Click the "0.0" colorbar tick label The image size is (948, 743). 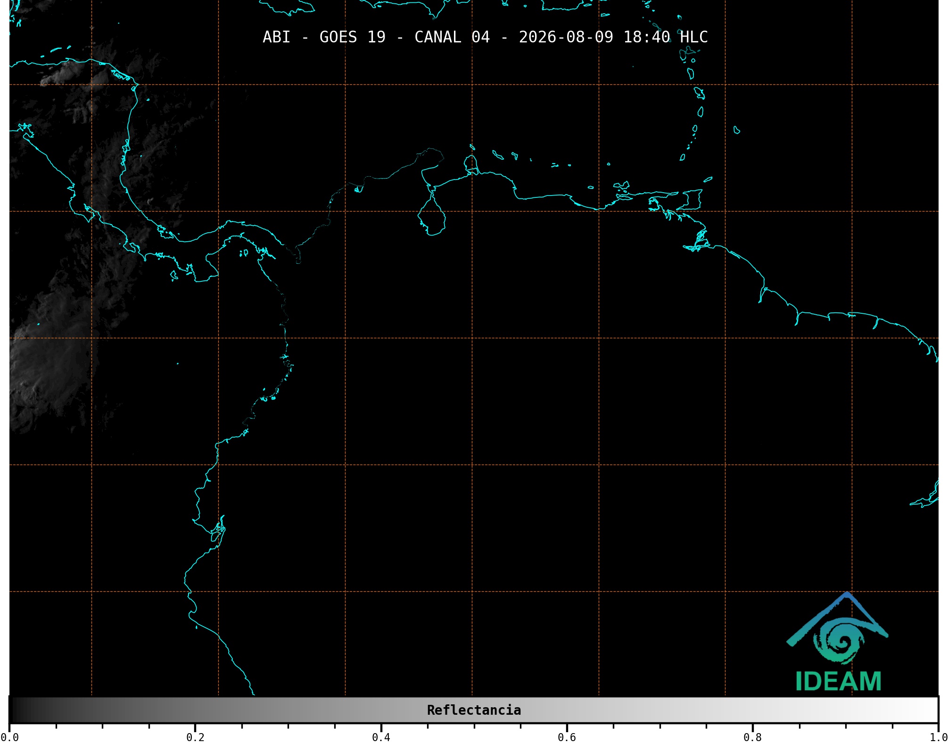click(9, 737)
